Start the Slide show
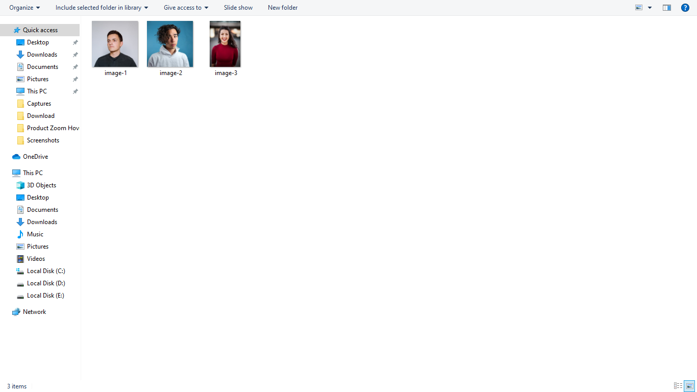 238,8
